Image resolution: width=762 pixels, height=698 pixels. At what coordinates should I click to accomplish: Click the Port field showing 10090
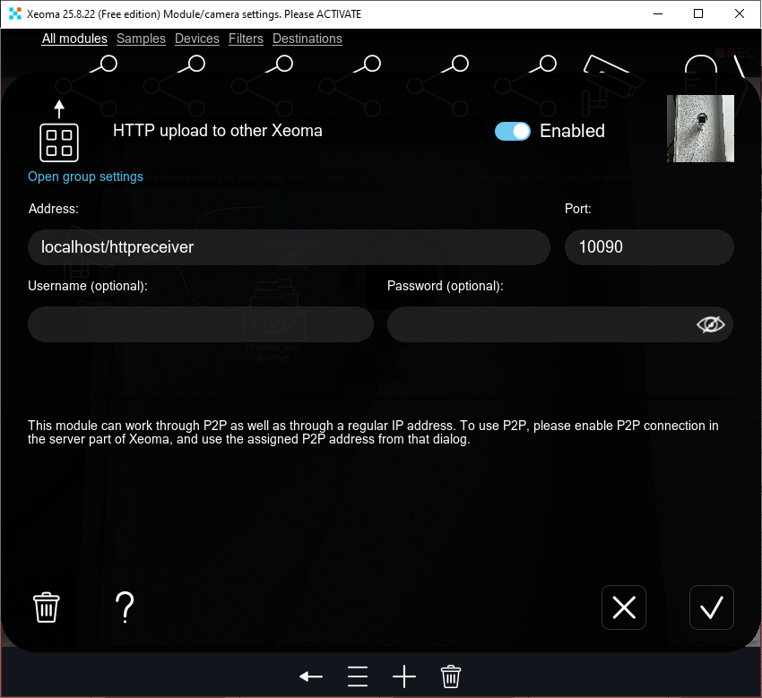tap(649, 246)
